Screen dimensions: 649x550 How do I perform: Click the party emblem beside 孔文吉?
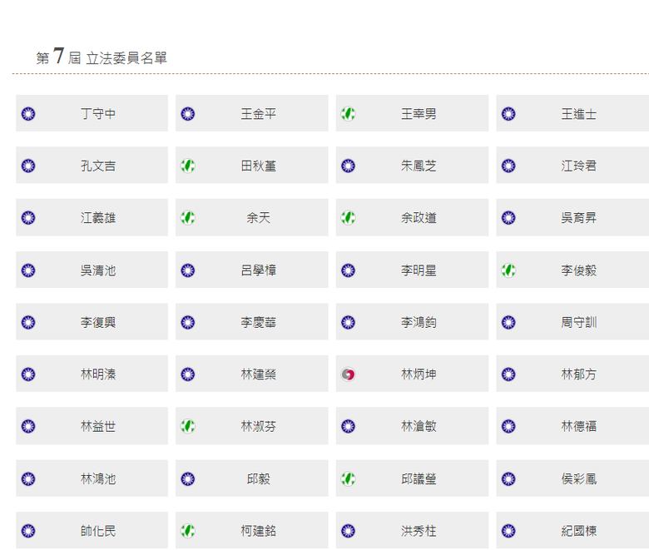tap(28, 166)
